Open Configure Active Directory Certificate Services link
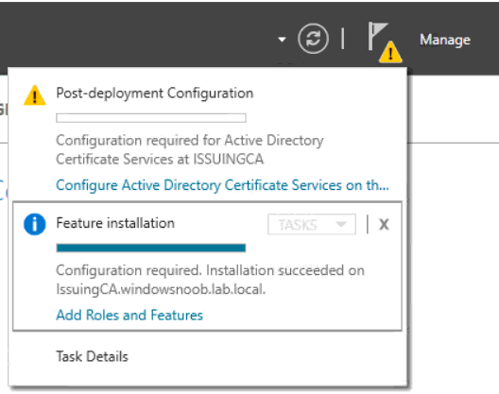Screen dimensions: 499x394 point(222,185)
